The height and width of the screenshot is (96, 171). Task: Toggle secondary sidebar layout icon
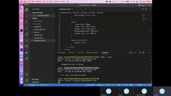pos(146,5)
